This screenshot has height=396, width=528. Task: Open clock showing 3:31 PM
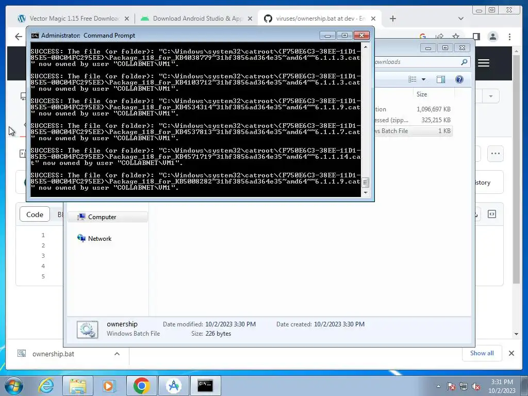[502, 386]
